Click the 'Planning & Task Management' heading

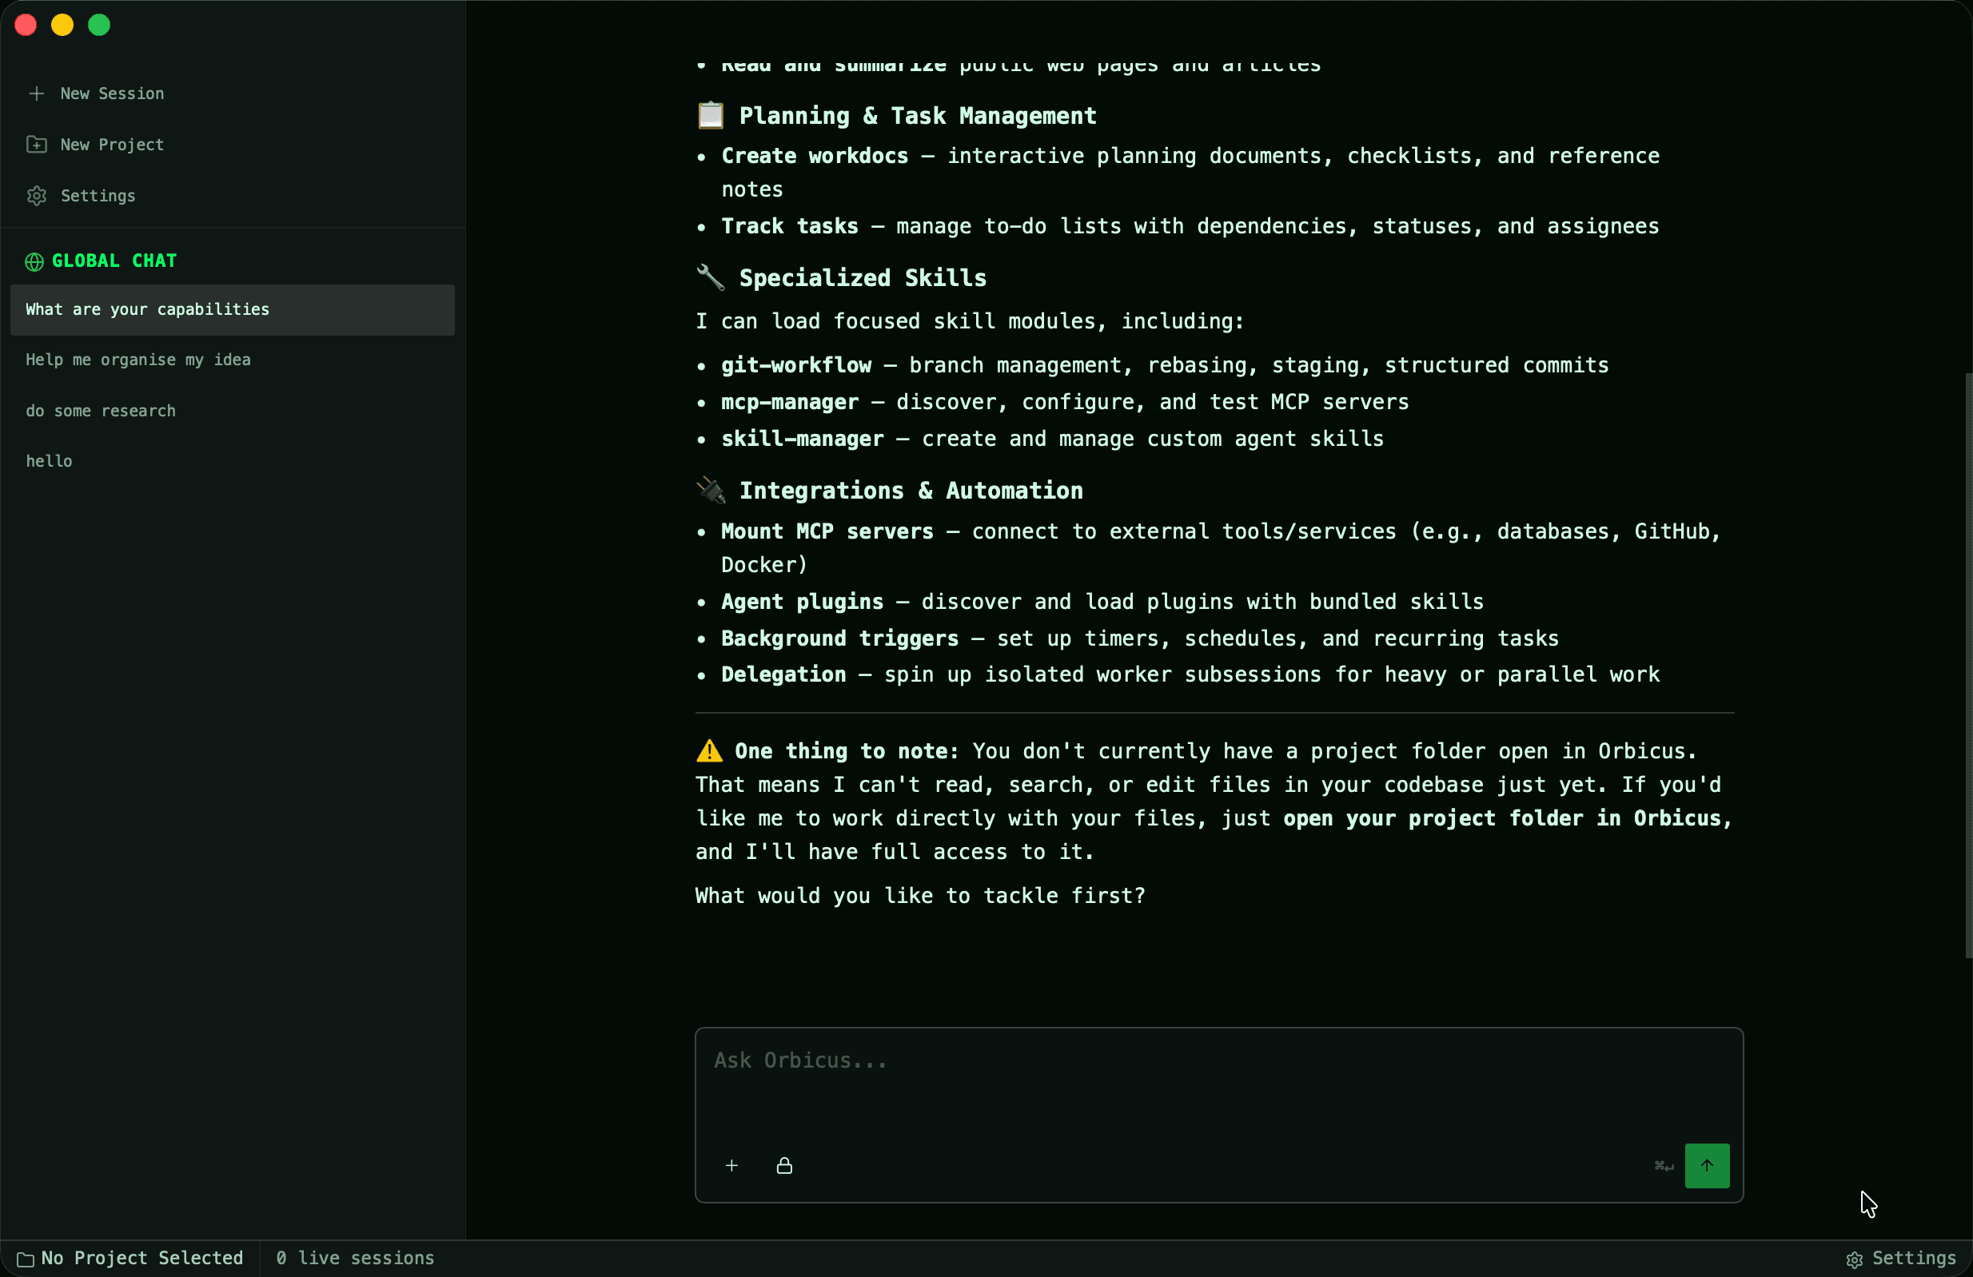tap(917, 115)
